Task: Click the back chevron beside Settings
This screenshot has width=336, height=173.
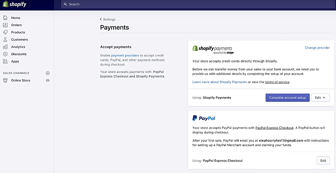Action: click(x=101, y=19)
